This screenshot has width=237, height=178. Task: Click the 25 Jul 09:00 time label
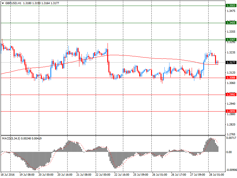tap(141, 175)
